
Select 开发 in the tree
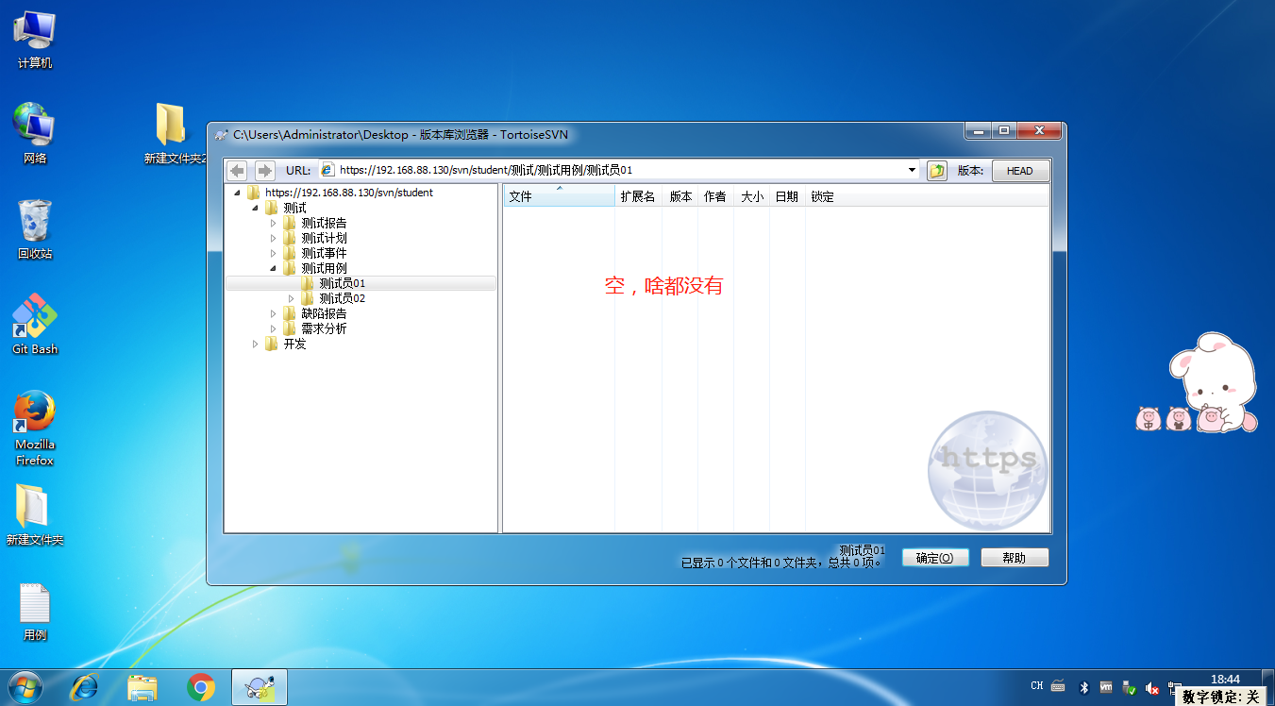(x=294, y=344)
